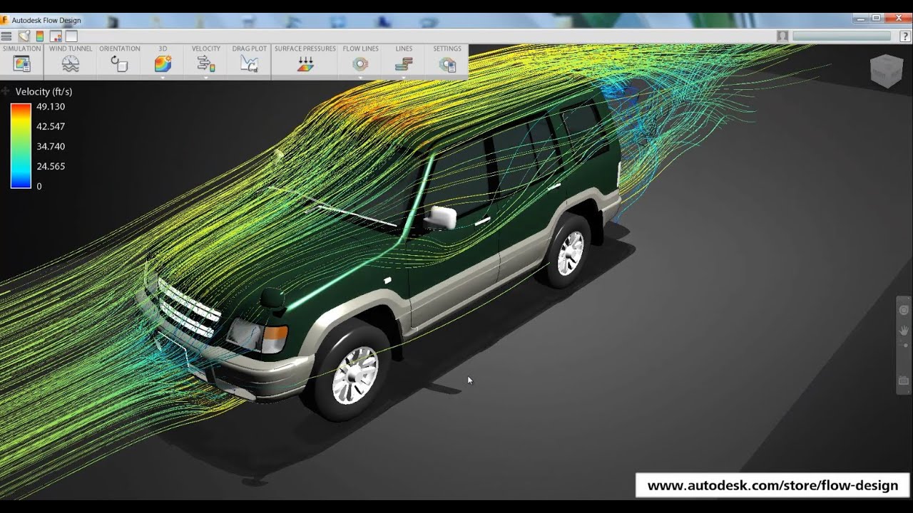This screenshot has width=913, height=513.
Task: Open the Drag Plot graph
Action: (x=249, y=64)
